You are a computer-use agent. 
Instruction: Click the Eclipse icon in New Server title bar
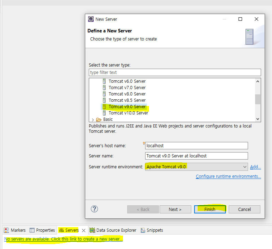[91, 19]
